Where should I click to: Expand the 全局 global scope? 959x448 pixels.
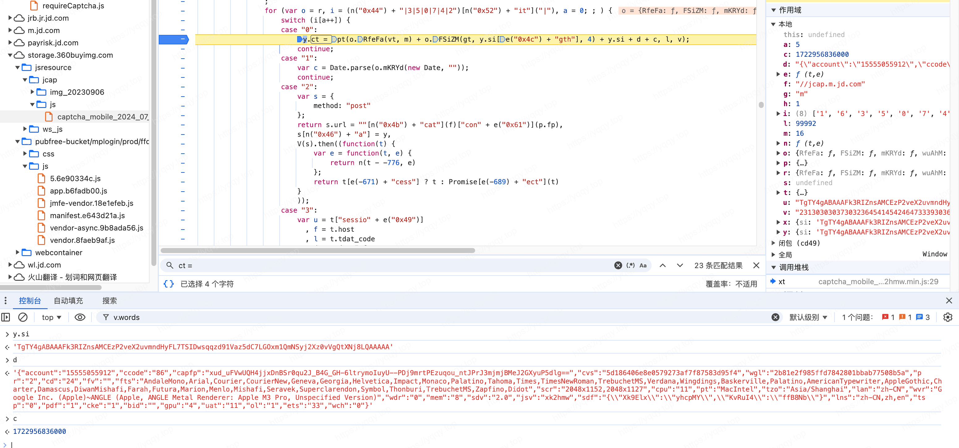coord(774,255)
